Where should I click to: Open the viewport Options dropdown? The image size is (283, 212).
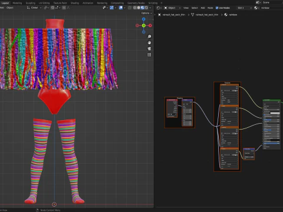[x=147, y=13]
